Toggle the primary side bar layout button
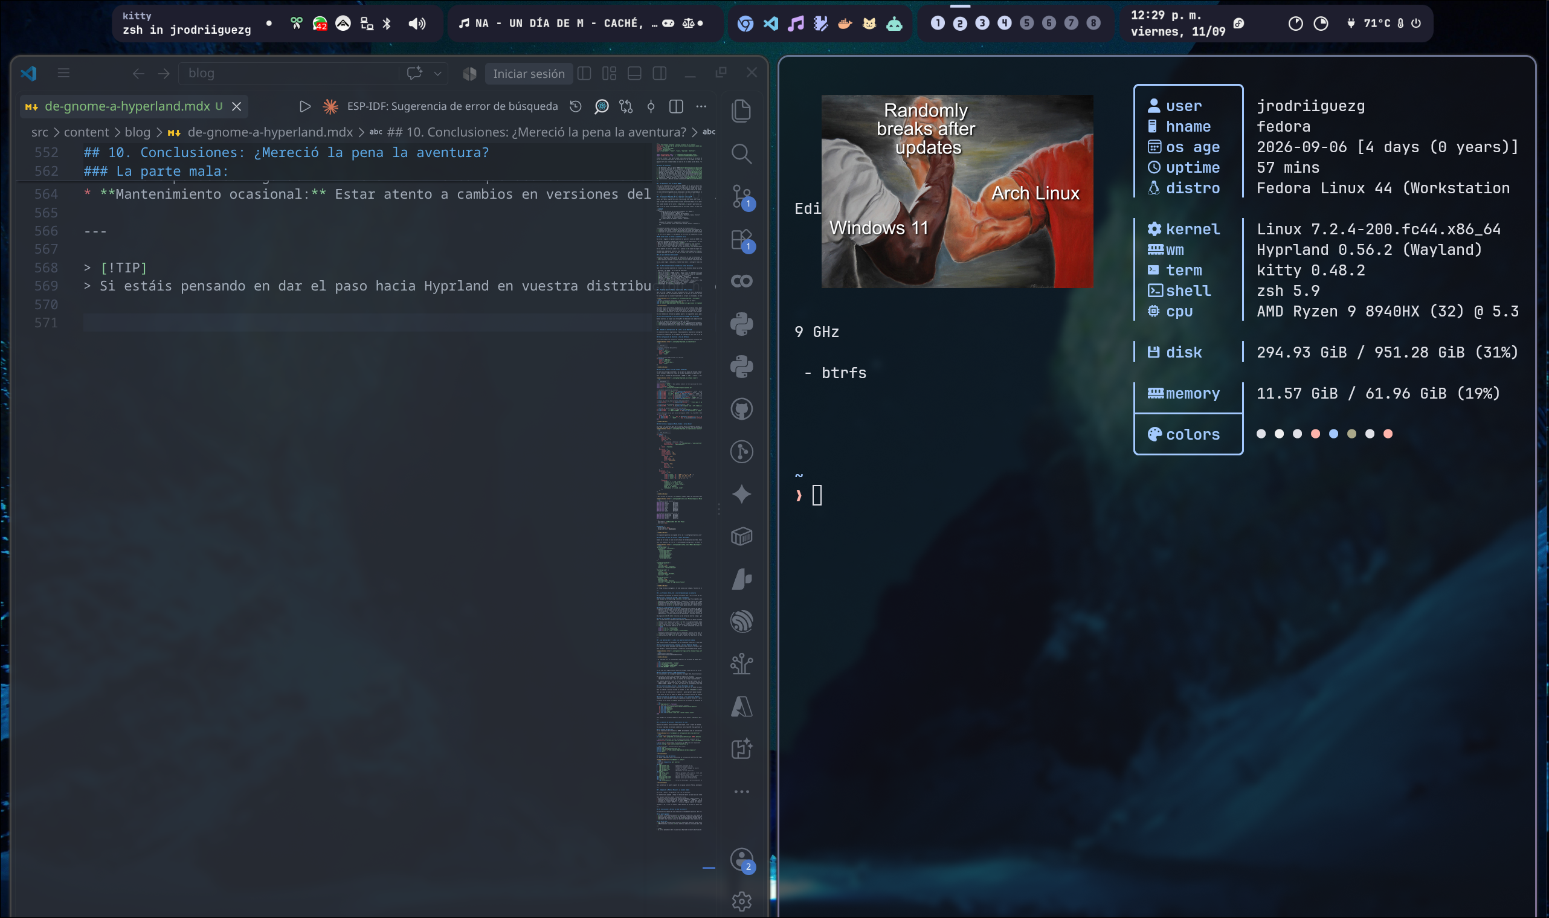1549x918 pixels. coord(584,74)
